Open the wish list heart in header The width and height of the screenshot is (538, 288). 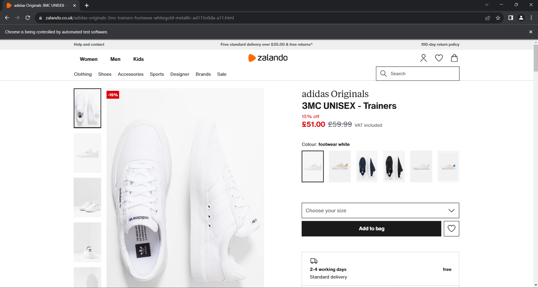439,58
